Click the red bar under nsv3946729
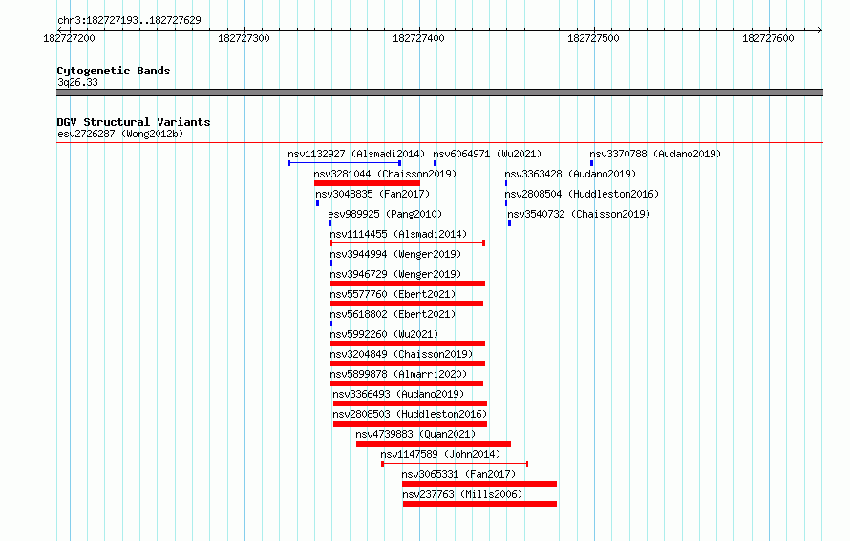Image resolution: width=850 pixels, height=541 pixels. tap(408, 283)
